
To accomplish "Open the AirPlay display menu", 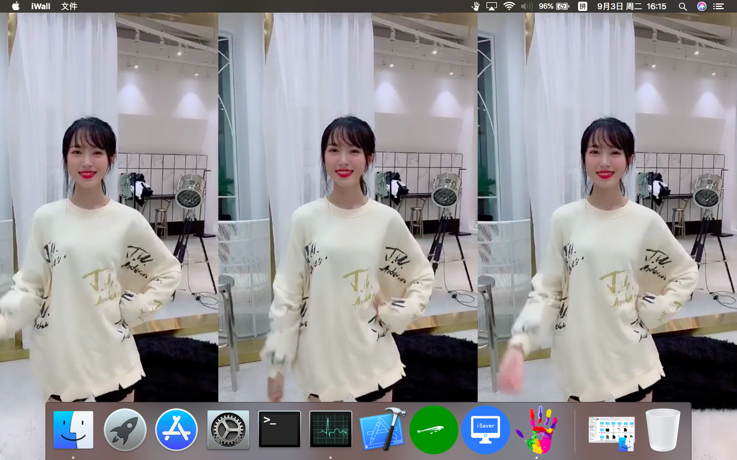I will point(492,6).
